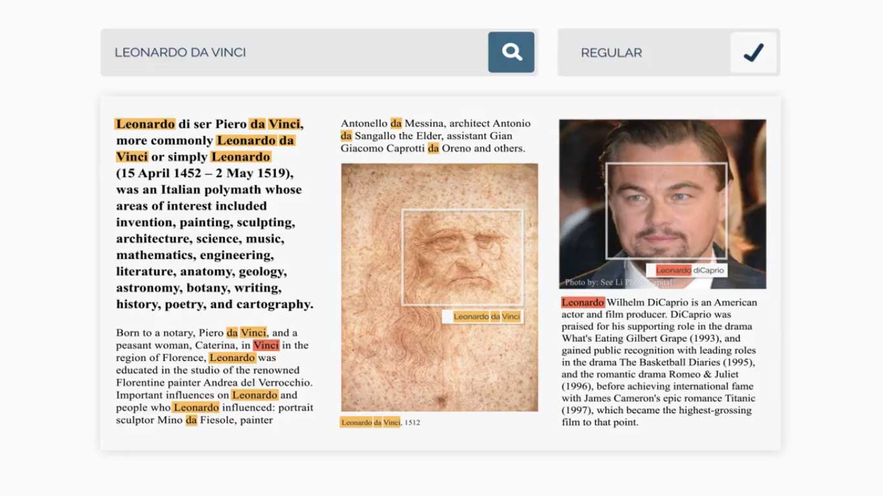The image size is (883, 496).
Task: Toggle the REGULAR checkmark box
Action: coord(754,52)
